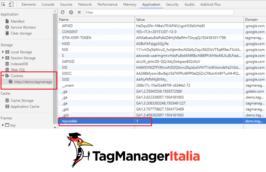Click the Manifest file icon
Viewport: 266px width, 172px height.
(7, 21)
